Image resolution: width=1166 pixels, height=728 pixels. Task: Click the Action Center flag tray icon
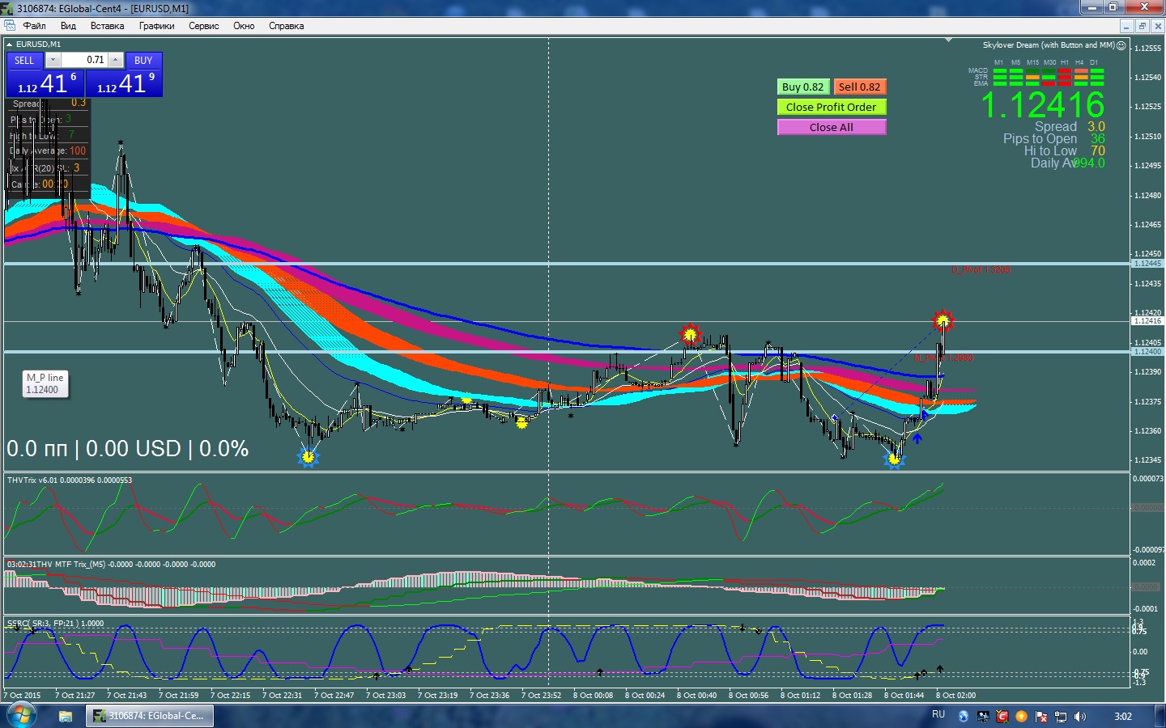1041,716
